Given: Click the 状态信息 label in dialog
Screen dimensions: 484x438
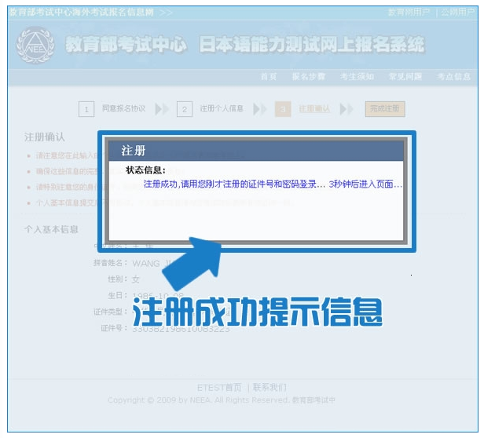Looking at the screenshot, I should (145, 170).
